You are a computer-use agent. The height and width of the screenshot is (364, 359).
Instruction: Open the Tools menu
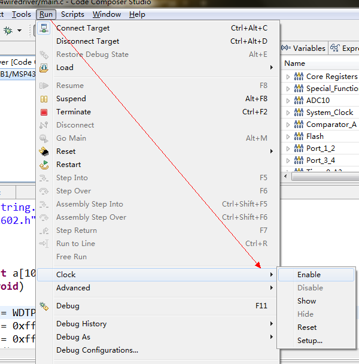22,14
